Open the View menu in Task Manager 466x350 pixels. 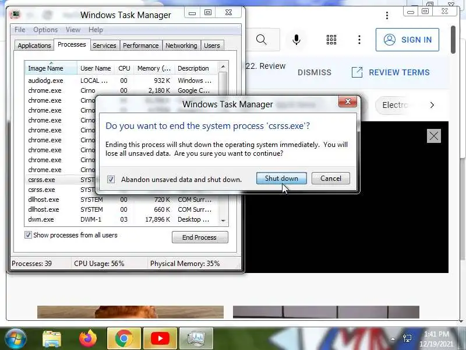tap(73, 30)
